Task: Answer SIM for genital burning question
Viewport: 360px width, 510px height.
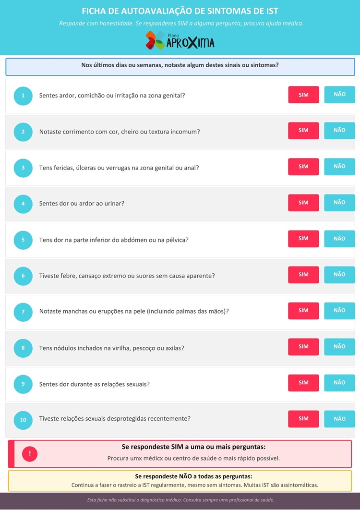Action: (303, 95)
